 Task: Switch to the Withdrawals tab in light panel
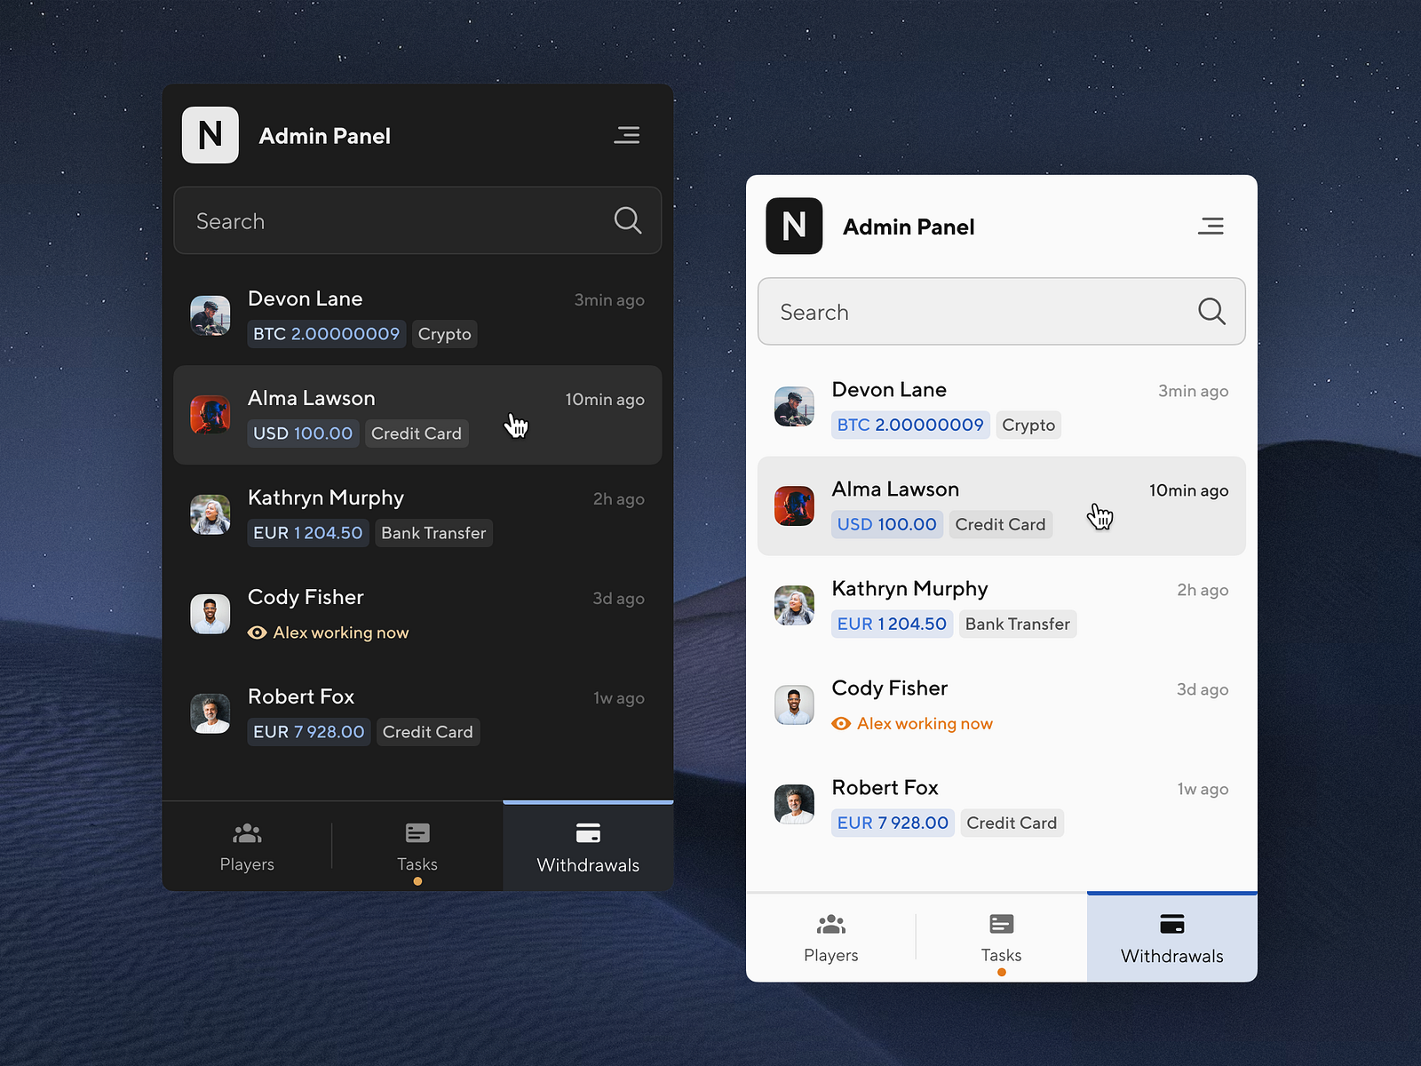pos(1171,937)
